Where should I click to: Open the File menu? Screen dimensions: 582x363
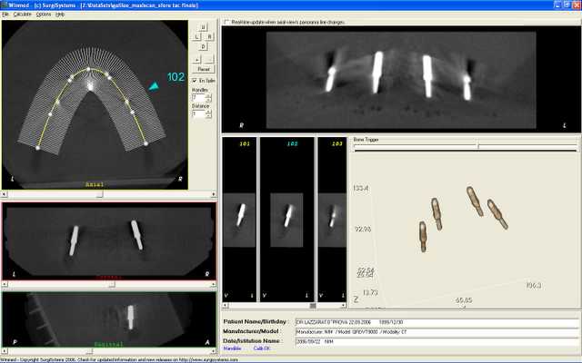click(5, 15)
